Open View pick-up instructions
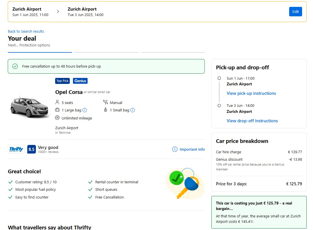 (x=251, y=93)
